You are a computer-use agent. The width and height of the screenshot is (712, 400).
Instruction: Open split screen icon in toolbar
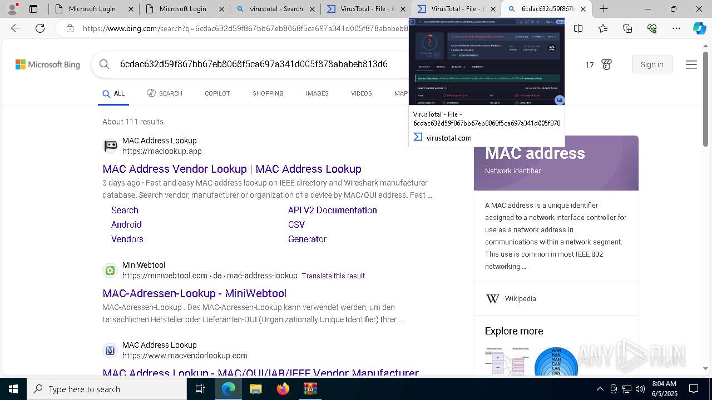point(578,28)
